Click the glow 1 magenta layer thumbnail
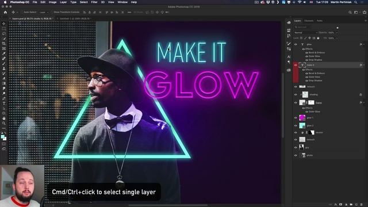The width and height of the screenshot is (368, 207). [x=302, y=117]
